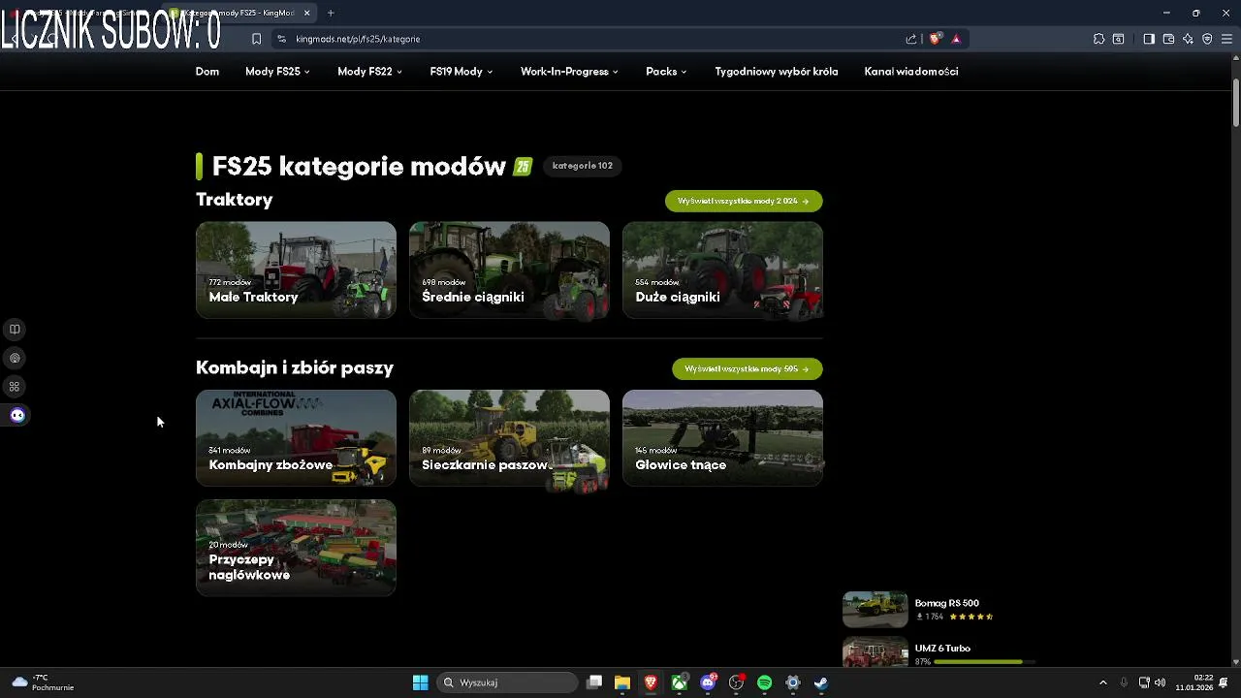Open the Sieczkarnie paszowe category card
Image resolution: width=1241 pixels, height=698 pixels.
[509, 437]
